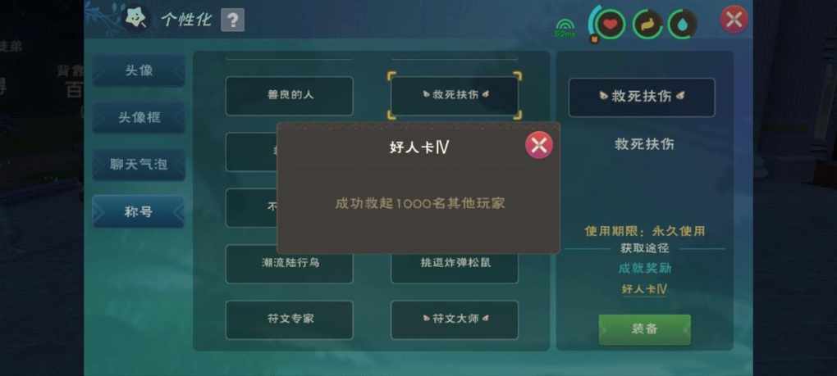Tap the red heart health indicator
Image resolution: width=837 pixels, height=376 pixels.
click(x=611, y=24)
